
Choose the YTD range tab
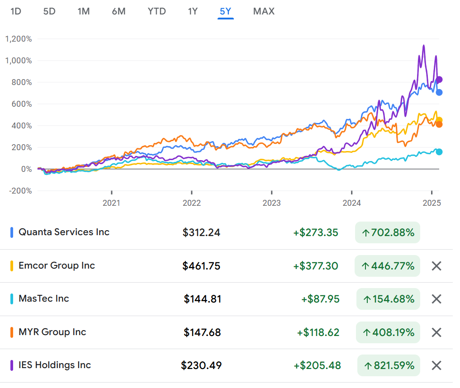coord(156,11)
